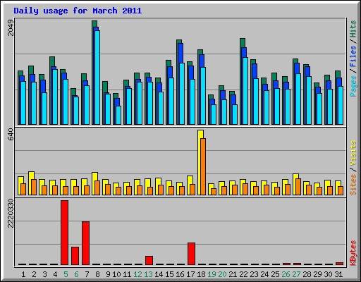The width and height of the screenshot is (361, 282).
Task: Click the cyan pages bar for day 4
Action: coord(55,97)
